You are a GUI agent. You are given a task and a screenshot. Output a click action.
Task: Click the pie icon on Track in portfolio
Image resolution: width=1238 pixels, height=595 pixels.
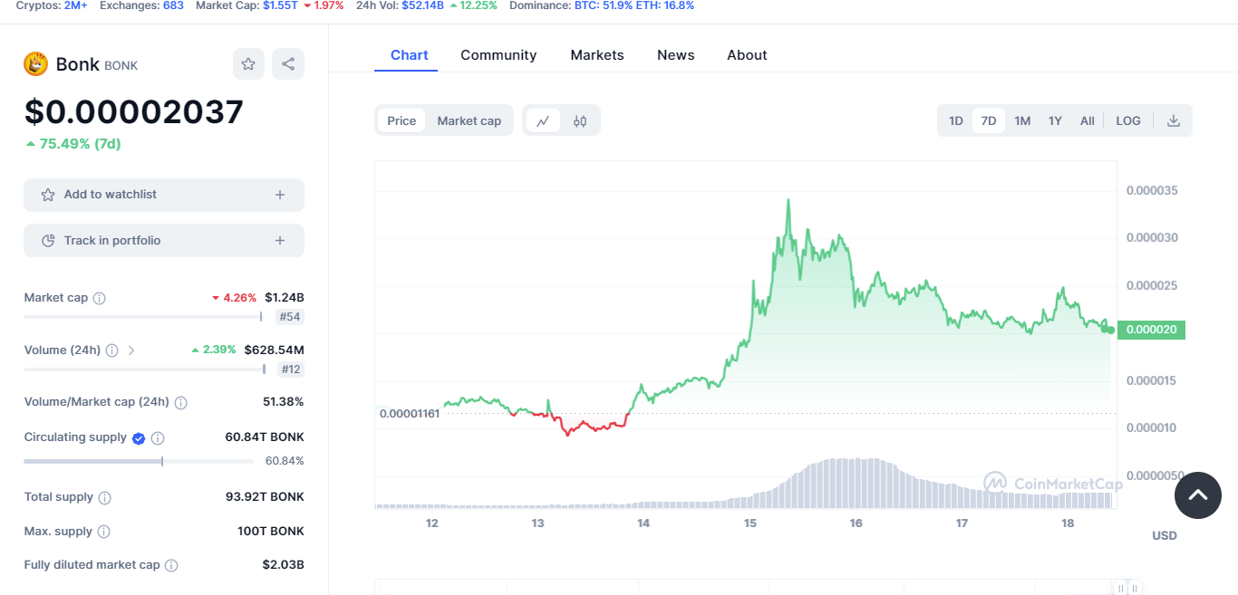coord(48,241)
